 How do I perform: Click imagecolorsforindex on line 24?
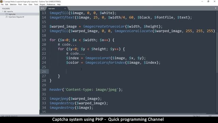click(105, 63)
